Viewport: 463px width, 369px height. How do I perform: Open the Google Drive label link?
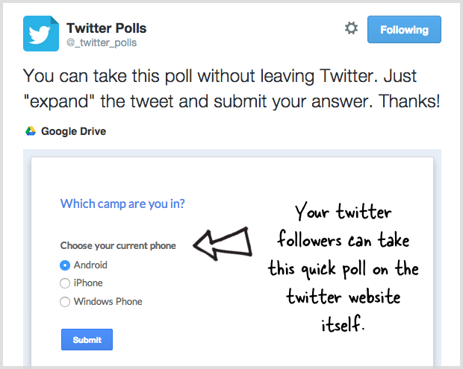(x=73, y=131)
